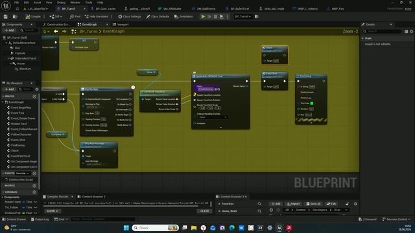Toggle DistanceToE variable visibility eye
The height and width of the screenshot is (233, 415).
36,213
